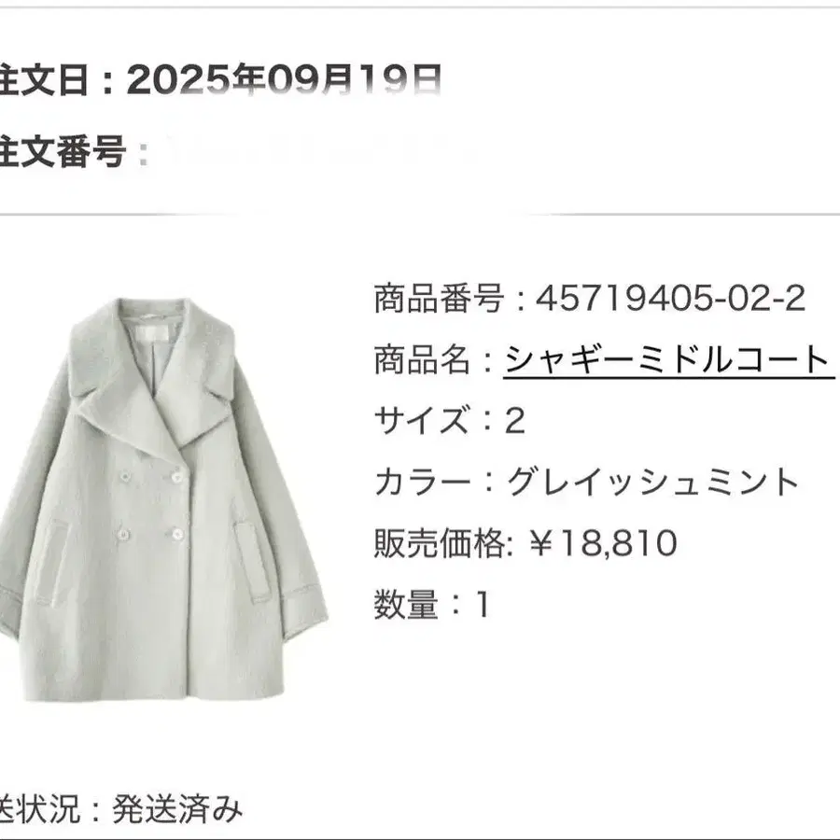The width and height of the screenshot is (840, 840).
Task: Click the カラー label
Action: (x=422, y=482)
